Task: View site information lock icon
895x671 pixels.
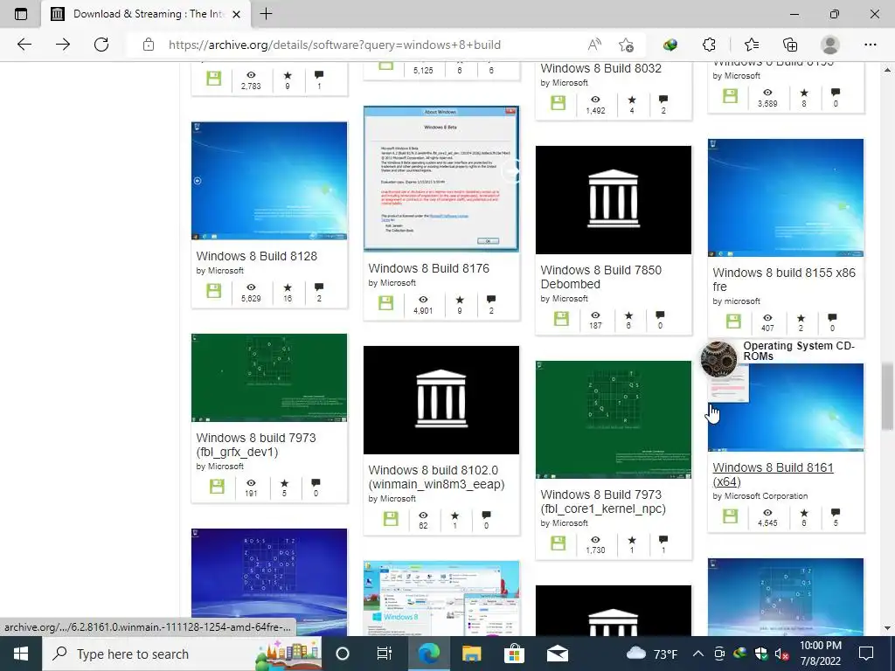Action: point(149,45)
